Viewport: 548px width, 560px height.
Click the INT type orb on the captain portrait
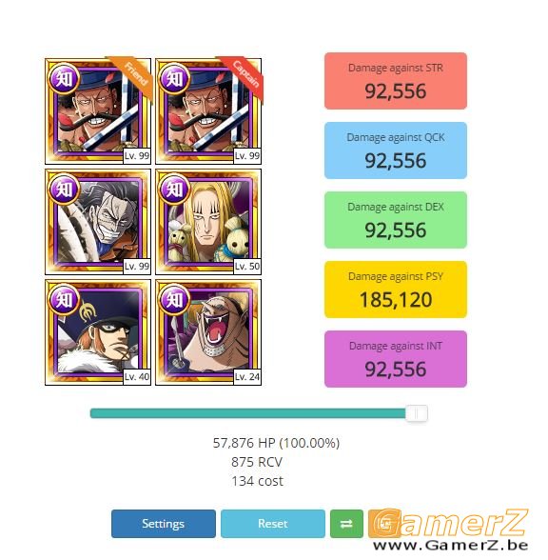[174, 78]
